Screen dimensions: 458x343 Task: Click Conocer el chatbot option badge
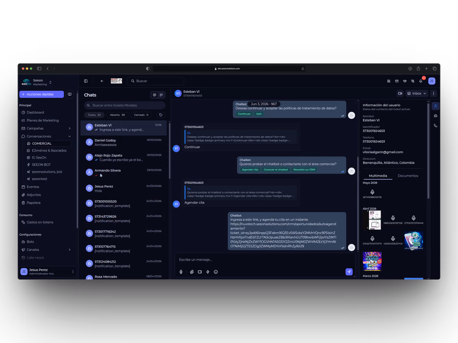tap(276, 170)
